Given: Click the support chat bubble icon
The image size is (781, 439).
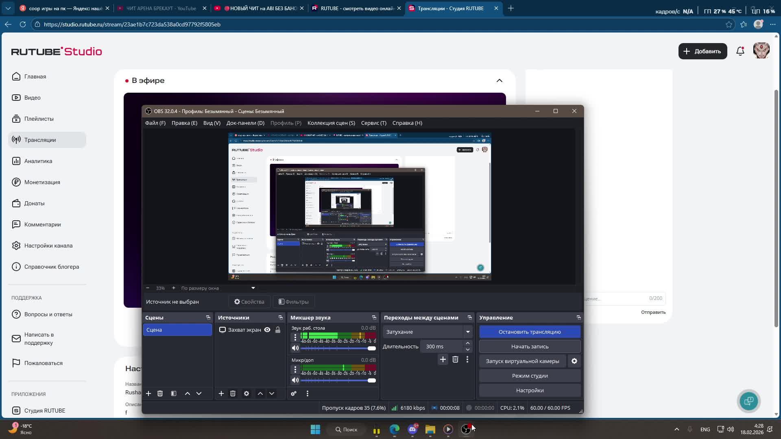Looking at the screenshot, I should click(x=748, y=401).
